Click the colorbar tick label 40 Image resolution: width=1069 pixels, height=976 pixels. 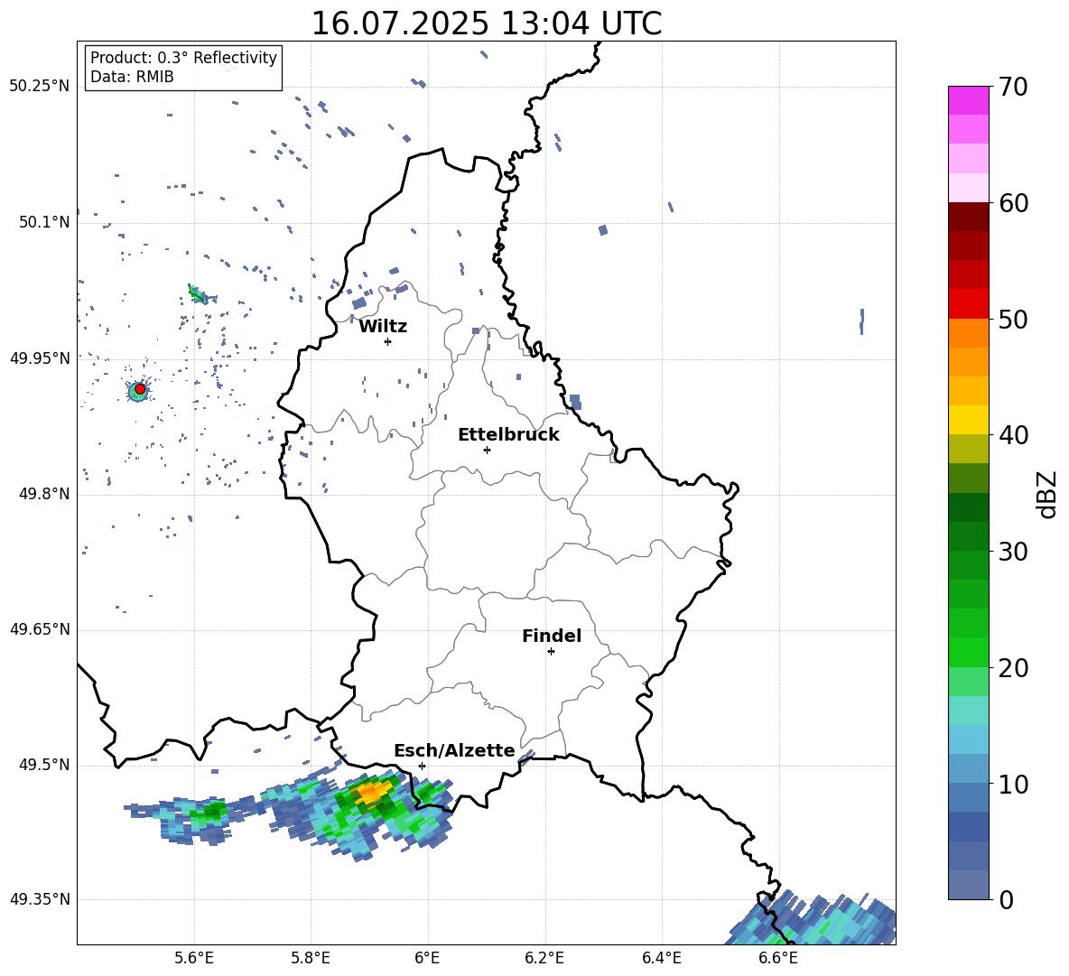(1013, 435)
